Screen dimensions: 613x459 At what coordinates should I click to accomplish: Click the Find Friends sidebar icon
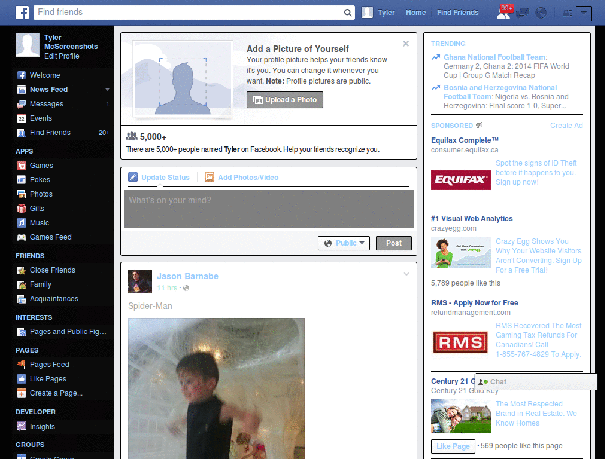pyautogui.click(x=22, y=133)
